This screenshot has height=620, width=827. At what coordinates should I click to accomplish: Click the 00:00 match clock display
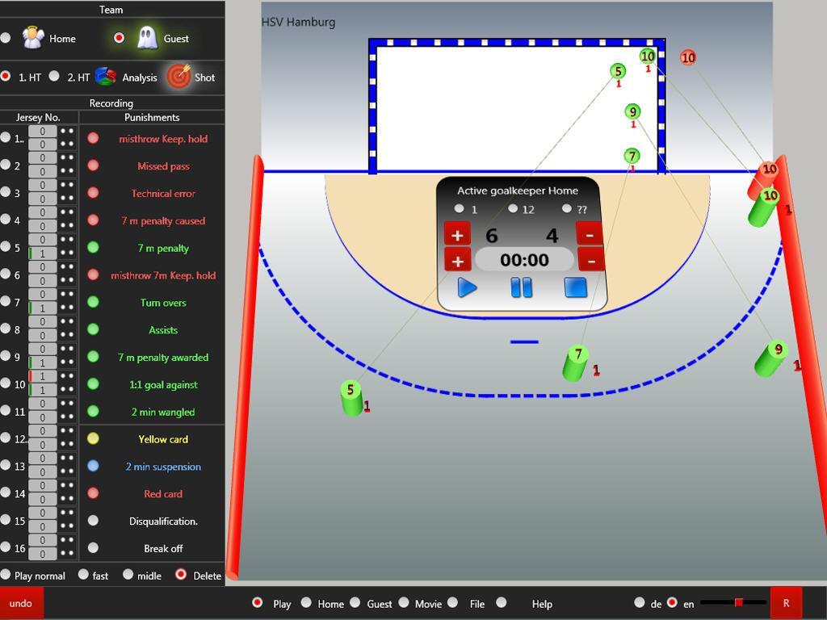tap(524, 260)
